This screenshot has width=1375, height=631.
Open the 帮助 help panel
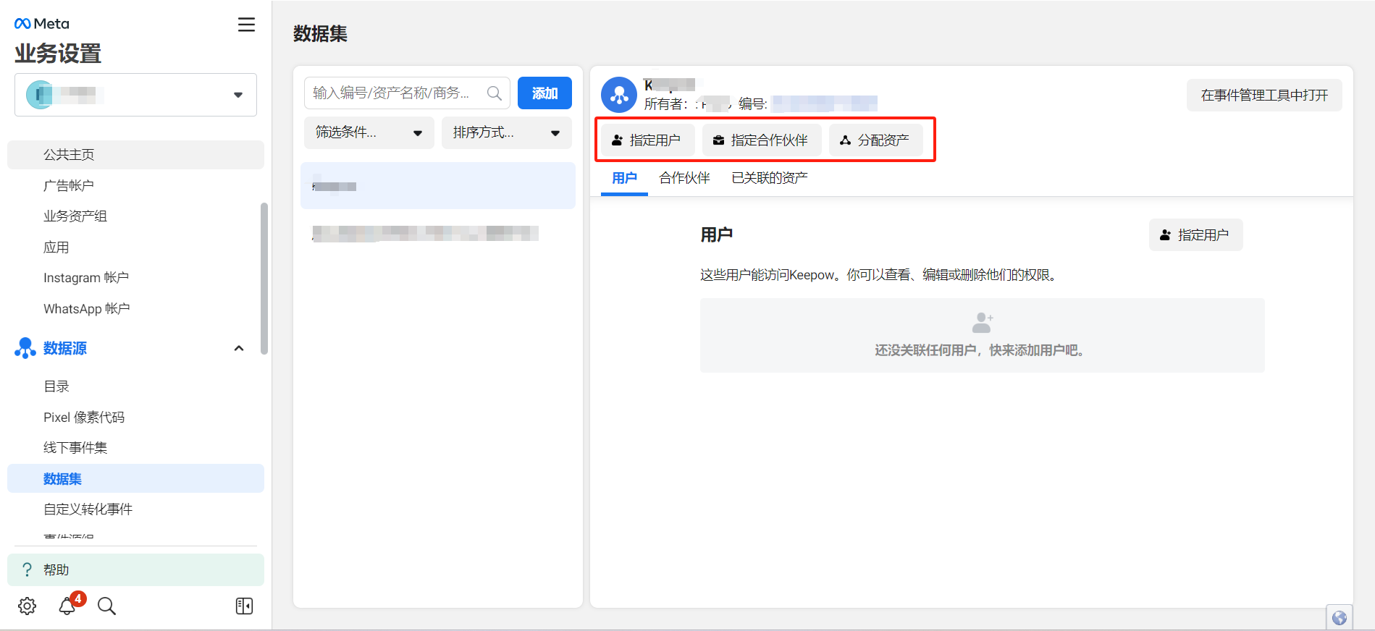(135, 569)
